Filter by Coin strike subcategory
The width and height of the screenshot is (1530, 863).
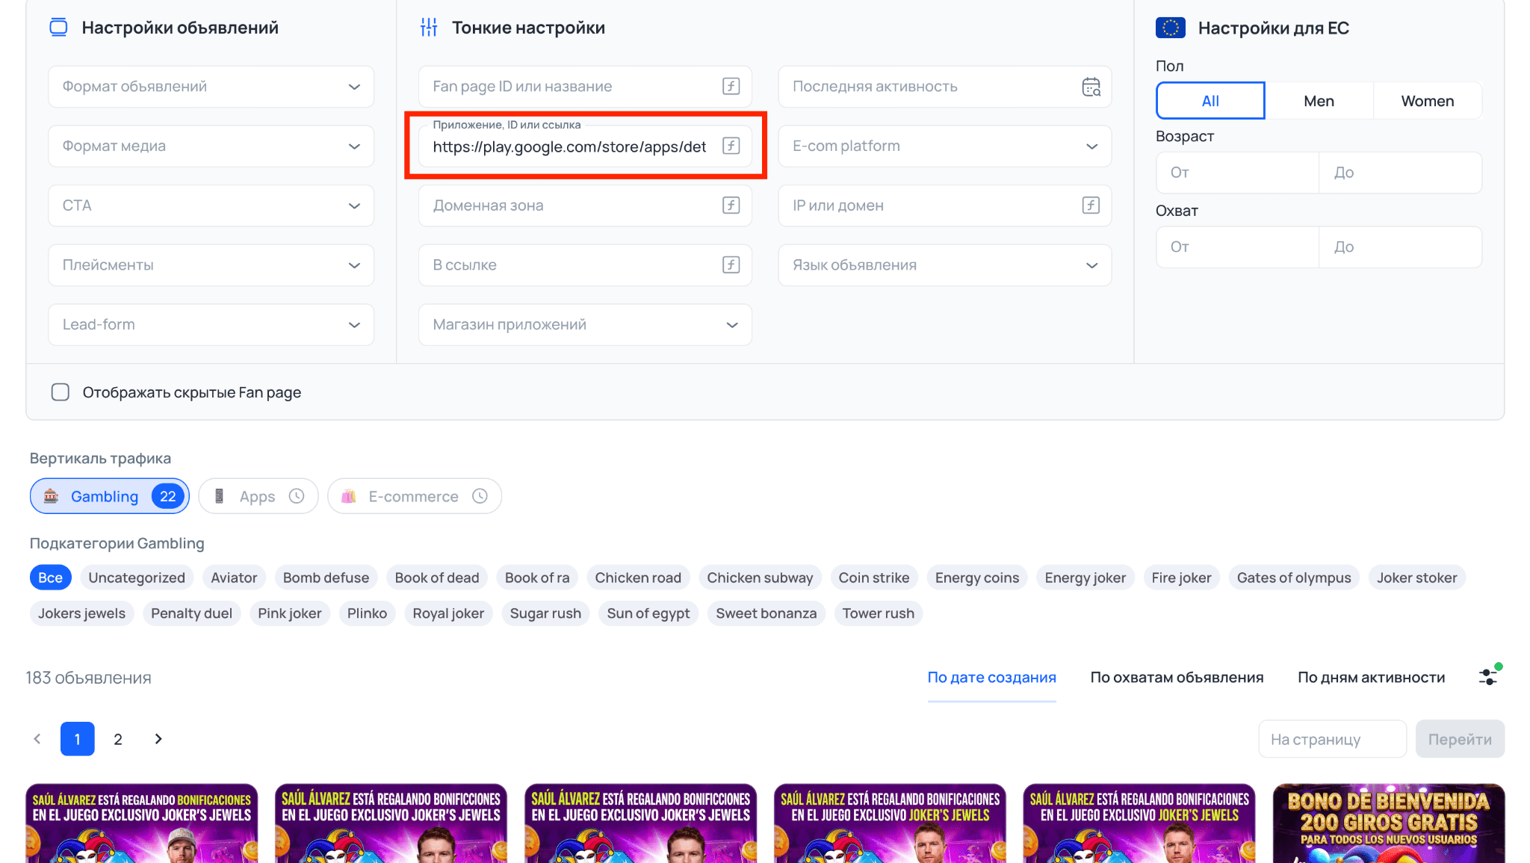873,578
